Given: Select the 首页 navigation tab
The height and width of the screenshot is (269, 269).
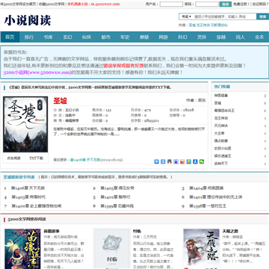Looking at the screenshot, I should tap(10, 37).
